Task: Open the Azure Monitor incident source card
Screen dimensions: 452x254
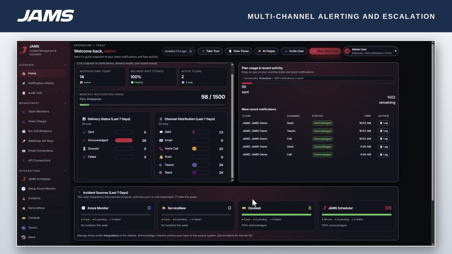Action: coord(116,216)
